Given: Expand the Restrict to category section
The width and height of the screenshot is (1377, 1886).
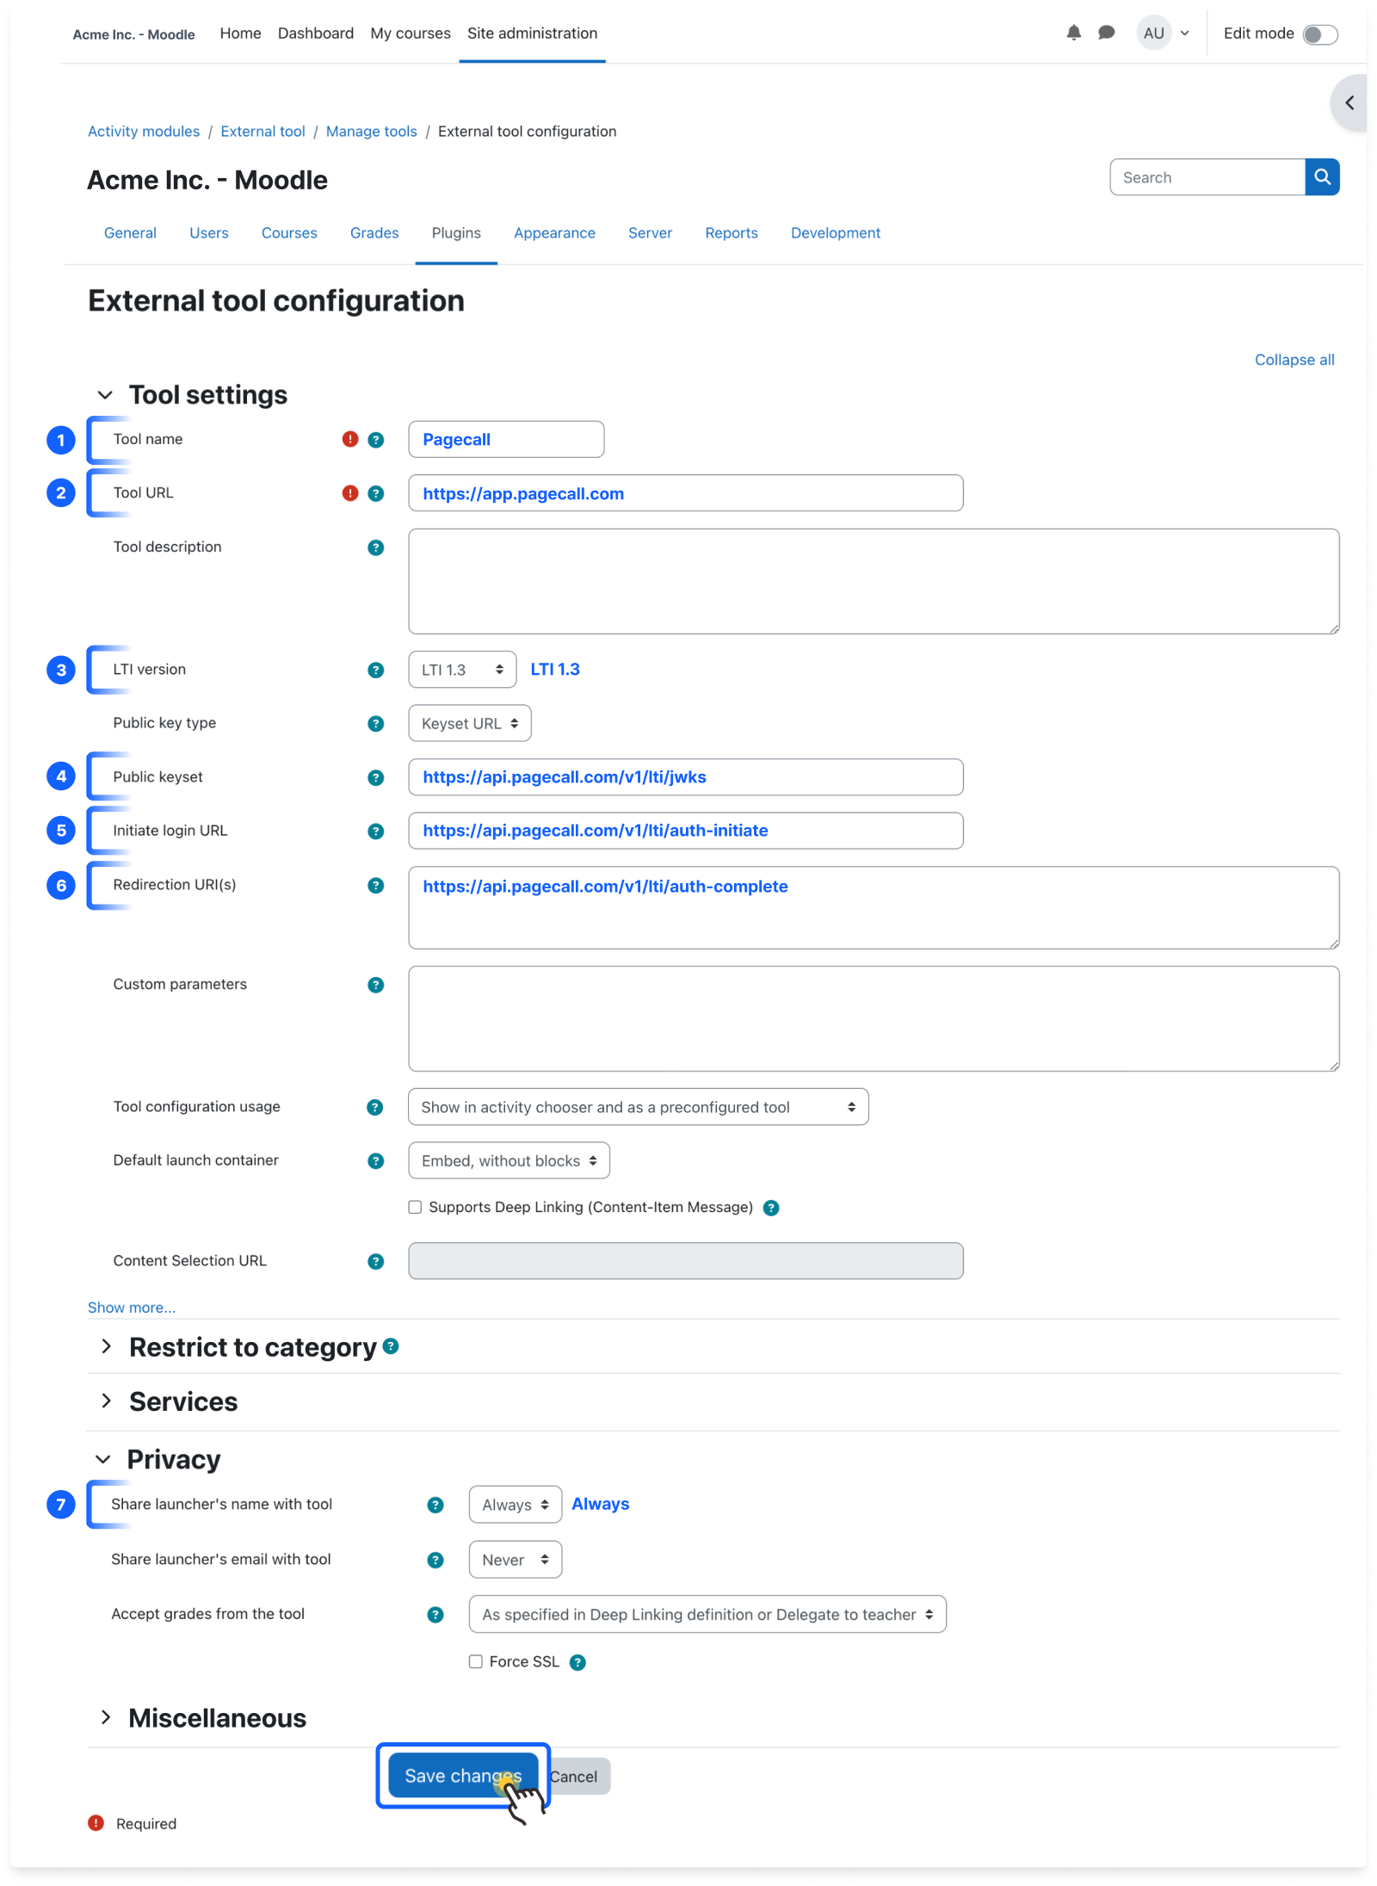Looking at the screenshot, I should (106, 1346).
